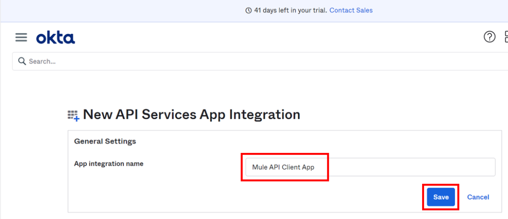Screen dimensions: 508x219
Task: Click the New API Services App Integration heading
Action: (191, 115)
